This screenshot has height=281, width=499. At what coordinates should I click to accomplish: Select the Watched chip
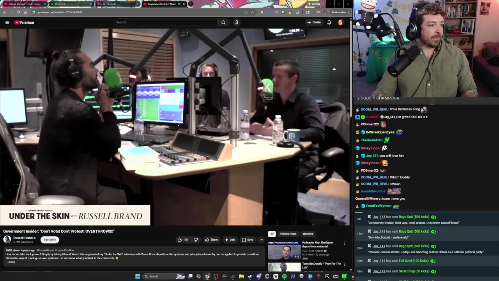tap(308, 234)
